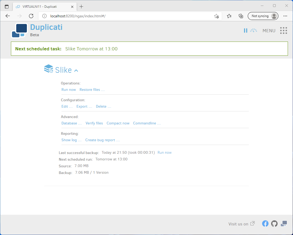Screen dimensions: 293x235
Task: Click Run now under Operations
Action: click(69, 90)
